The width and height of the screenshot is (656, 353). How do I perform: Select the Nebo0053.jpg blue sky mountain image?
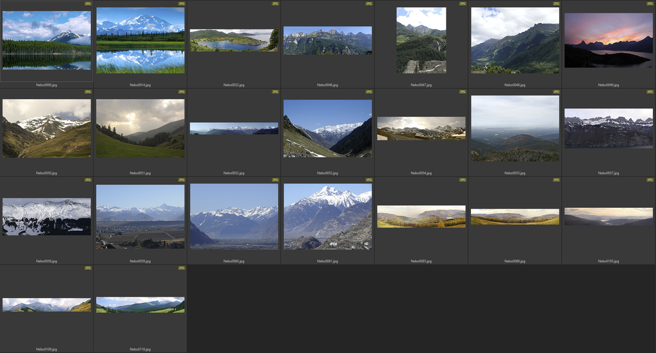tap(327, 129)
